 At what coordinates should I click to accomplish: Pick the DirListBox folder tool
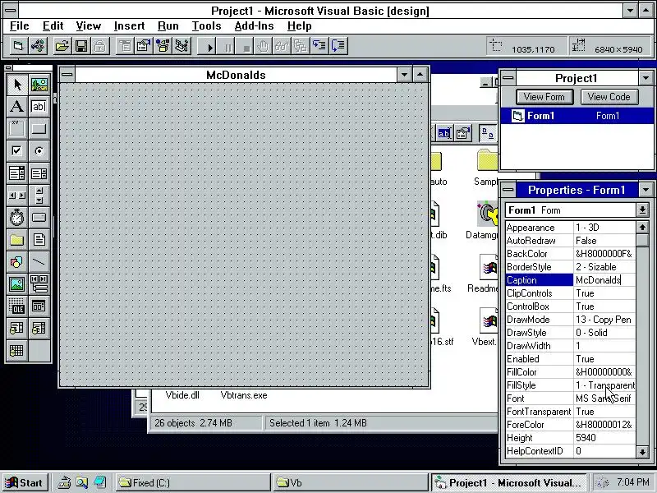pos(16,240)
